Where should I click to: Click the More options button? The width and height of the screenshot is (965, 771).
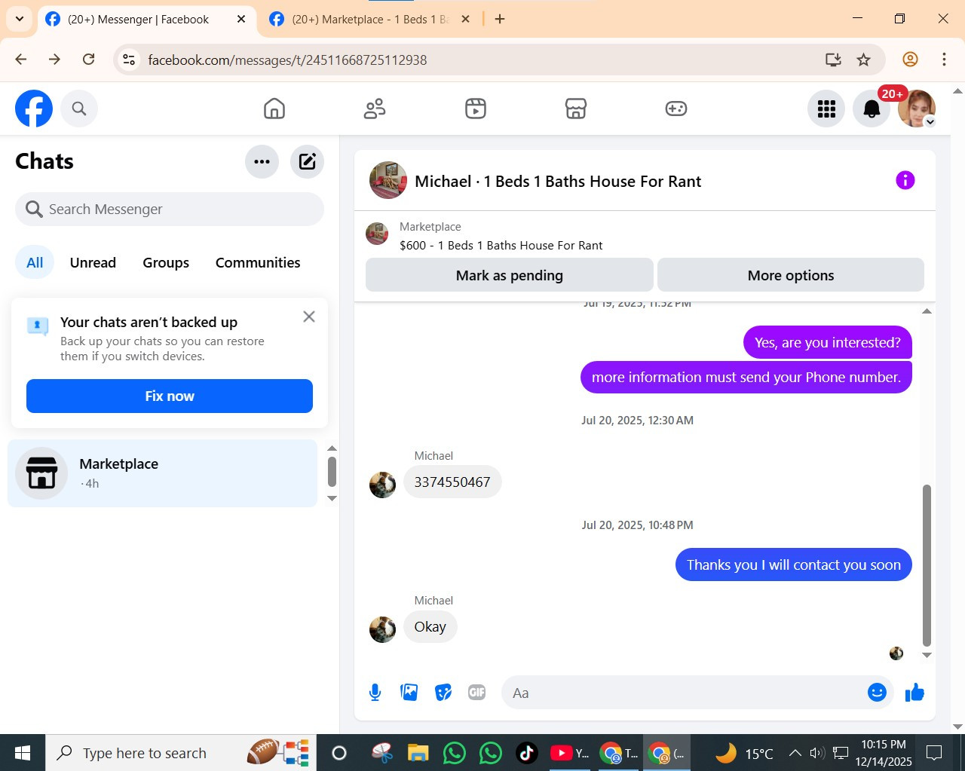point(791,275)
